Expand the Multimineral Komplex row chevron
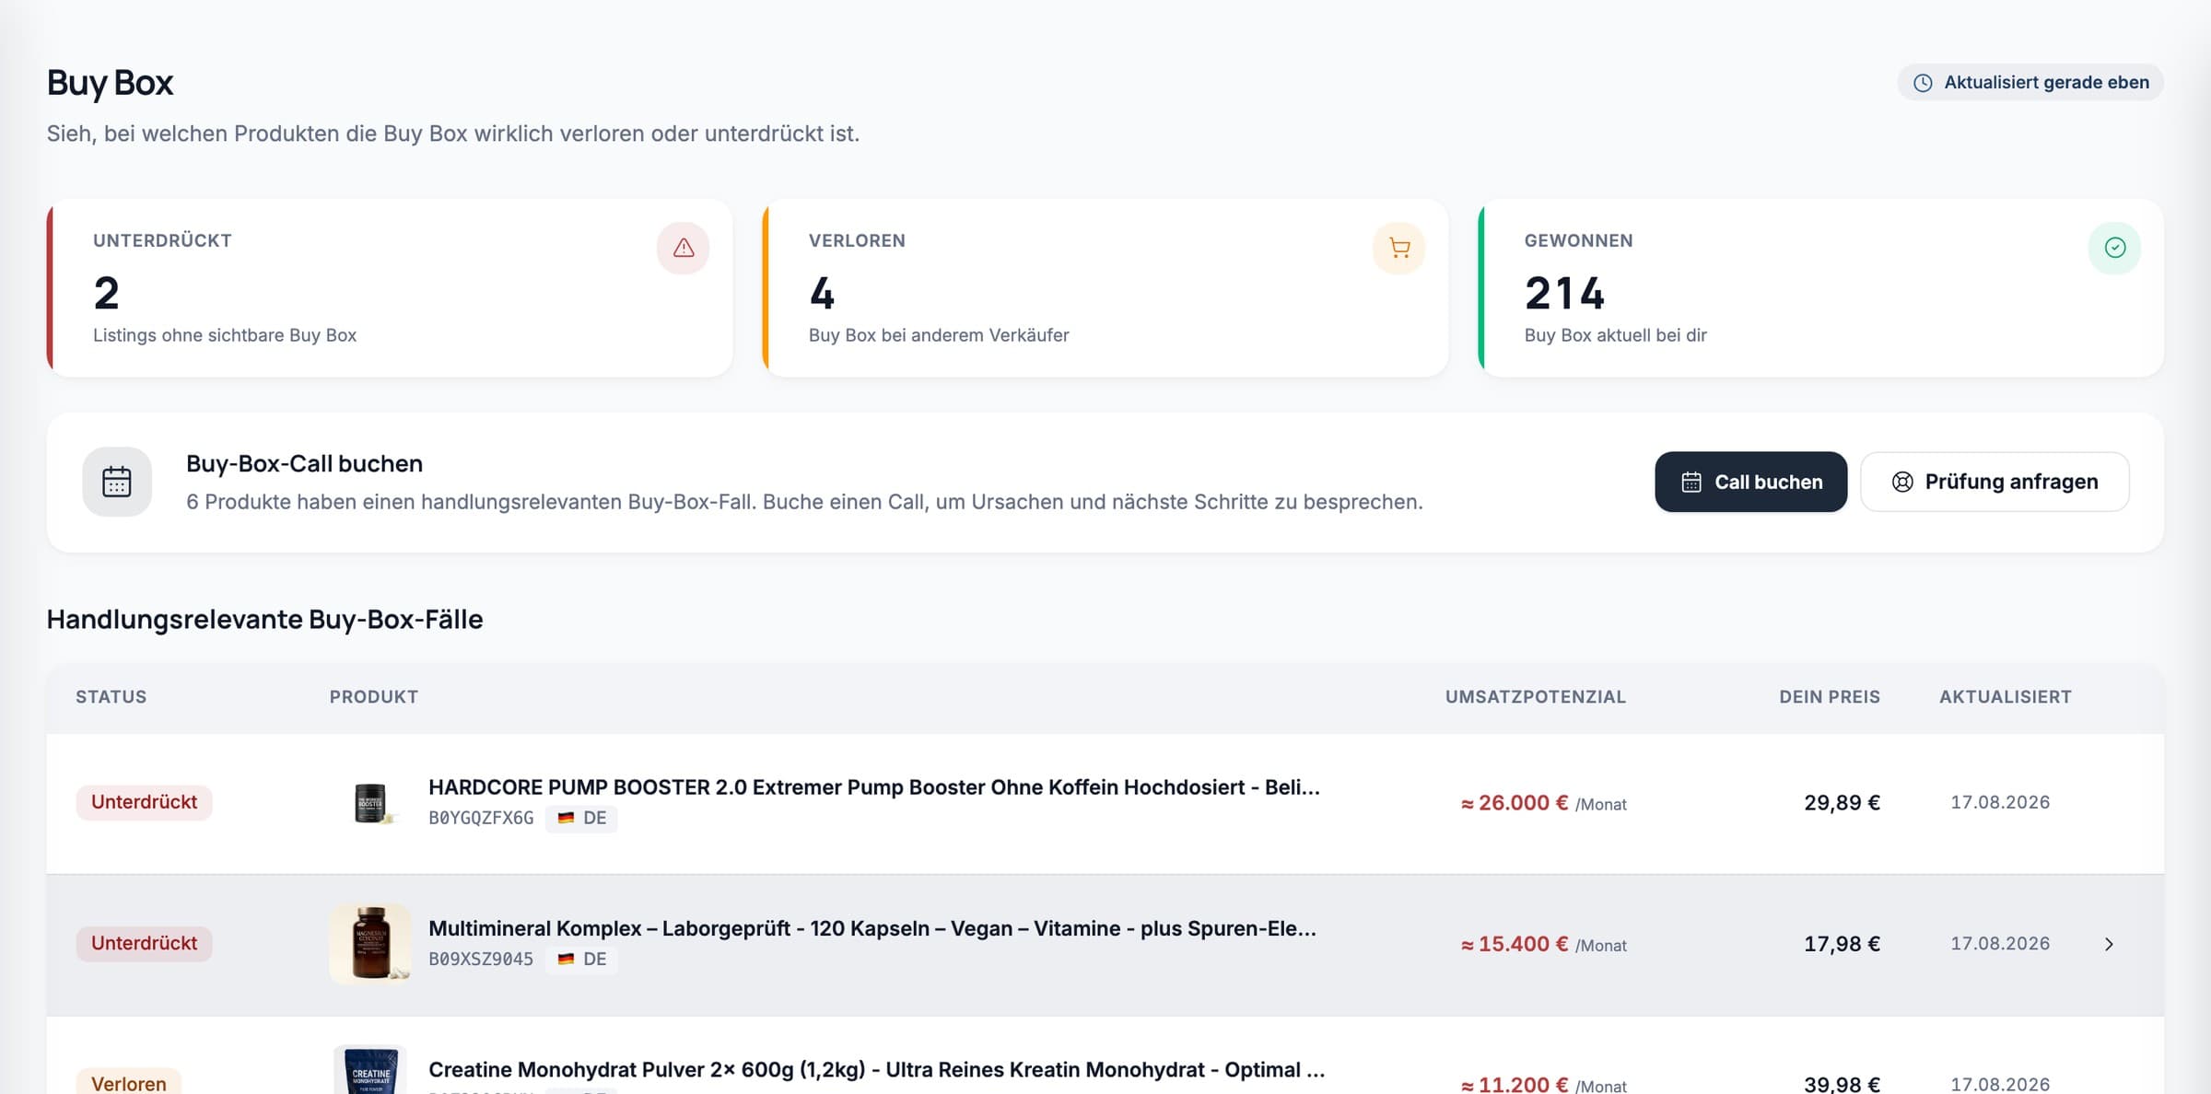This screenshot has height=1094, width=2211. [2109, 944]
